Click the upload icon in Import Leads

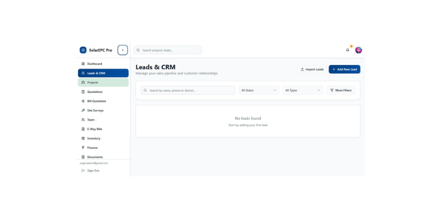302,69
